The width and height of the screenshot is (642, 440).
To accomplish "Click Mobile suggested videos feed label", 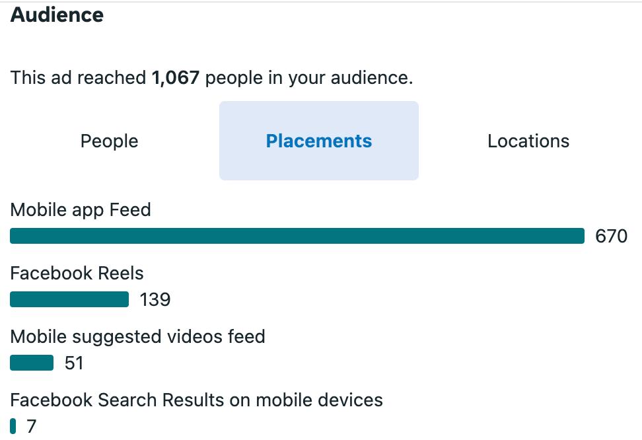I will [137, 337].
